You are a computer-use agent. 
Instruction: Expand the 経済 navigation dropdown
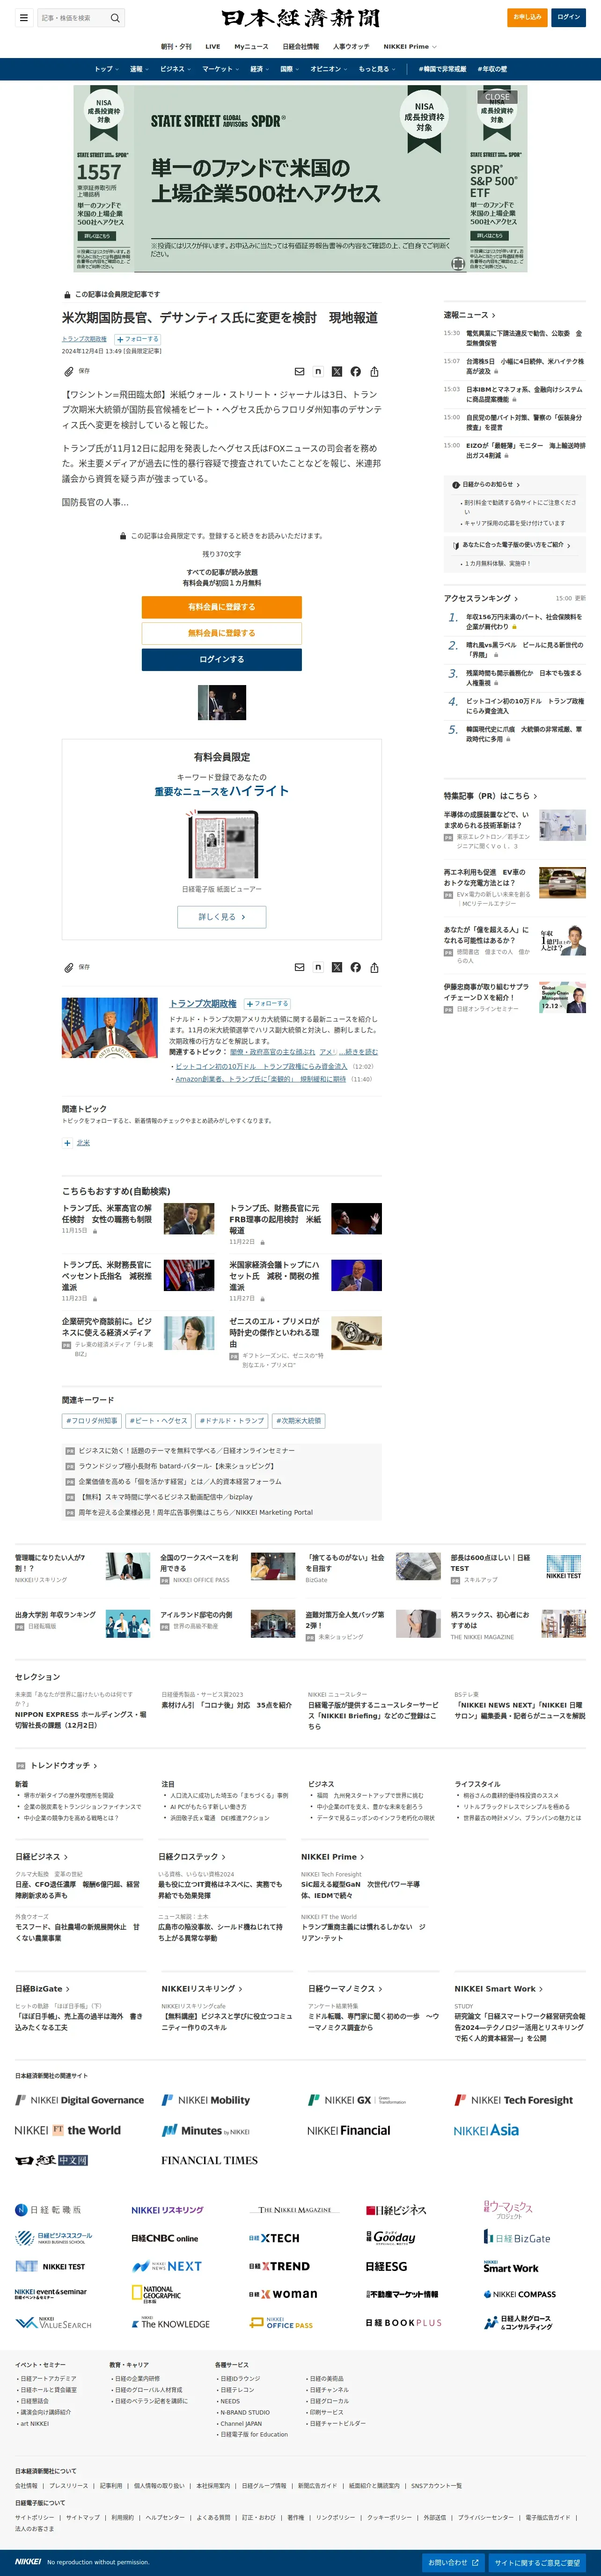pyautogui.click(x=260, y=69)
